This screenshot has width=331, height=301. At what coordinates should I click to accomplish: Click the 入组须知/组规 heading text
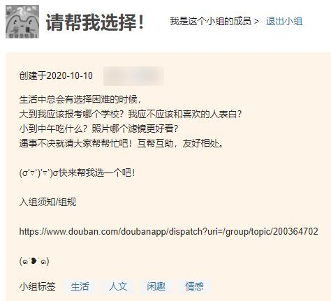click(x=47, y=202)
